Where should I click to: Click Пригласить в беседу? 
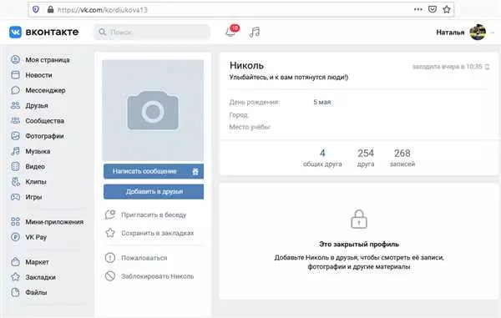tap(145, 215)
